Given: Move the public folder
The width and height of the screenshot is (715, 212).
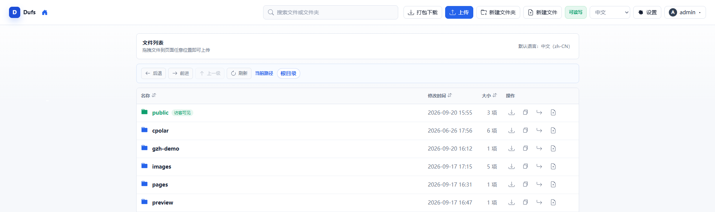Looking at the screenshot, I should pos(539,112).
